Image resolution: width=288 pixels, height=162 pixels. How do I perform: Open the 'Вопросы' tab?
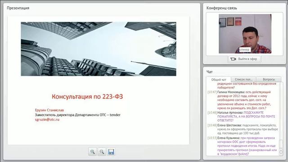[x=269, y=79]
